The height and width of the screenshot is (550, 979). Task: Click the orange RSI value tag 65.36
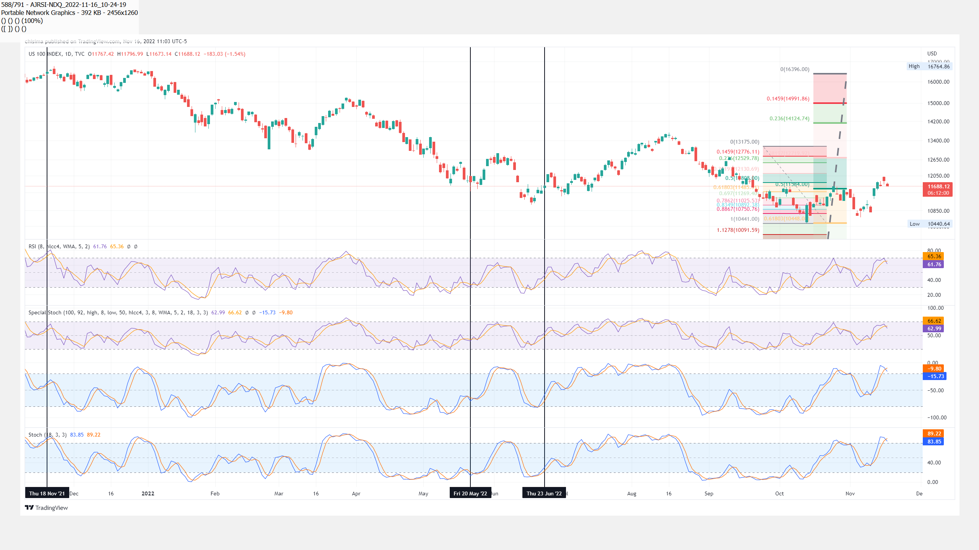point(934,256)
